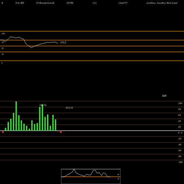Viewport: 184px width, 184px height.
Task: Click the RSI axis label 30
Action: click(3, 54)
